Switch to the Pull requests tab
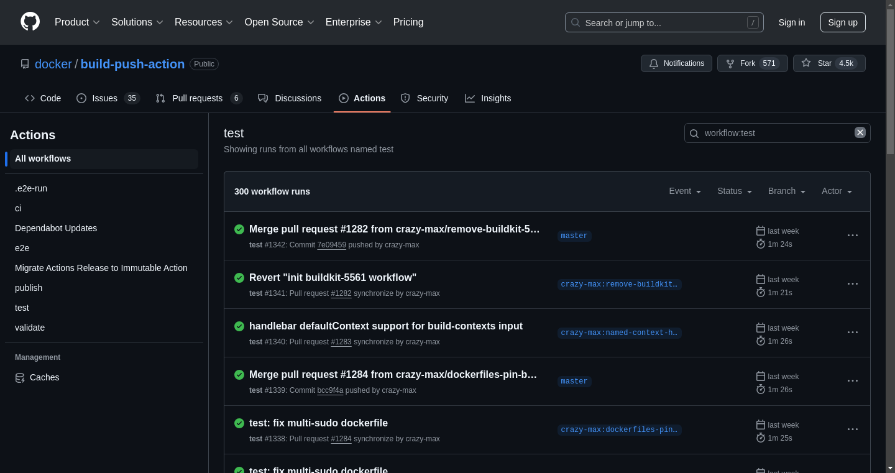Image resolution: width=895 pixels, height=473 pixels. (199, 98)
